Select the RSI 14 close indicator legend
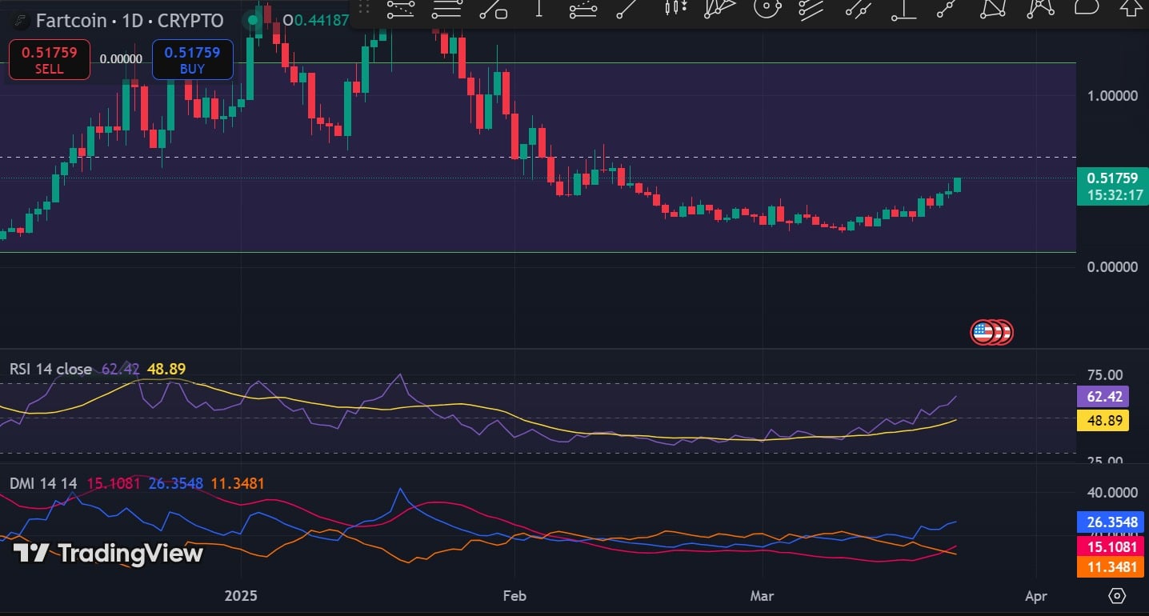The height and width of the screenshot is (616, 1149). [x=50, y=369]
